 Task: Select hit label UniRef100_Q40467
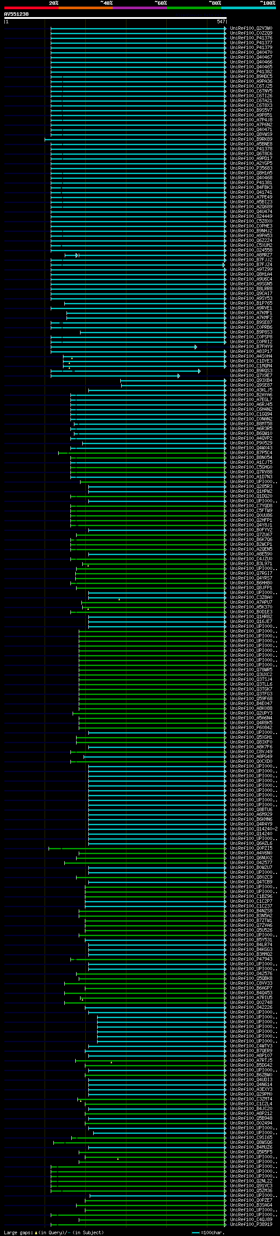coord(251,57)
